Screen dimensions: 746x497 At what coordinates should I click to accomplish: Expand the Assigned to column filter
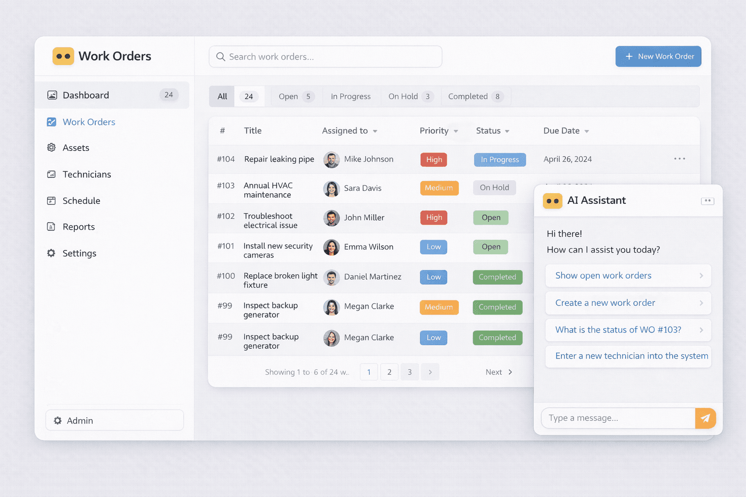374,131
